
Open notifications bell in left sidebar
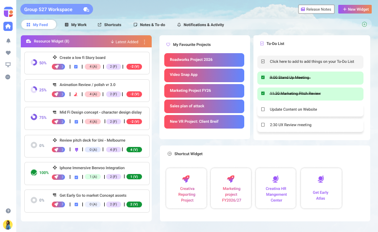point(8,41)
